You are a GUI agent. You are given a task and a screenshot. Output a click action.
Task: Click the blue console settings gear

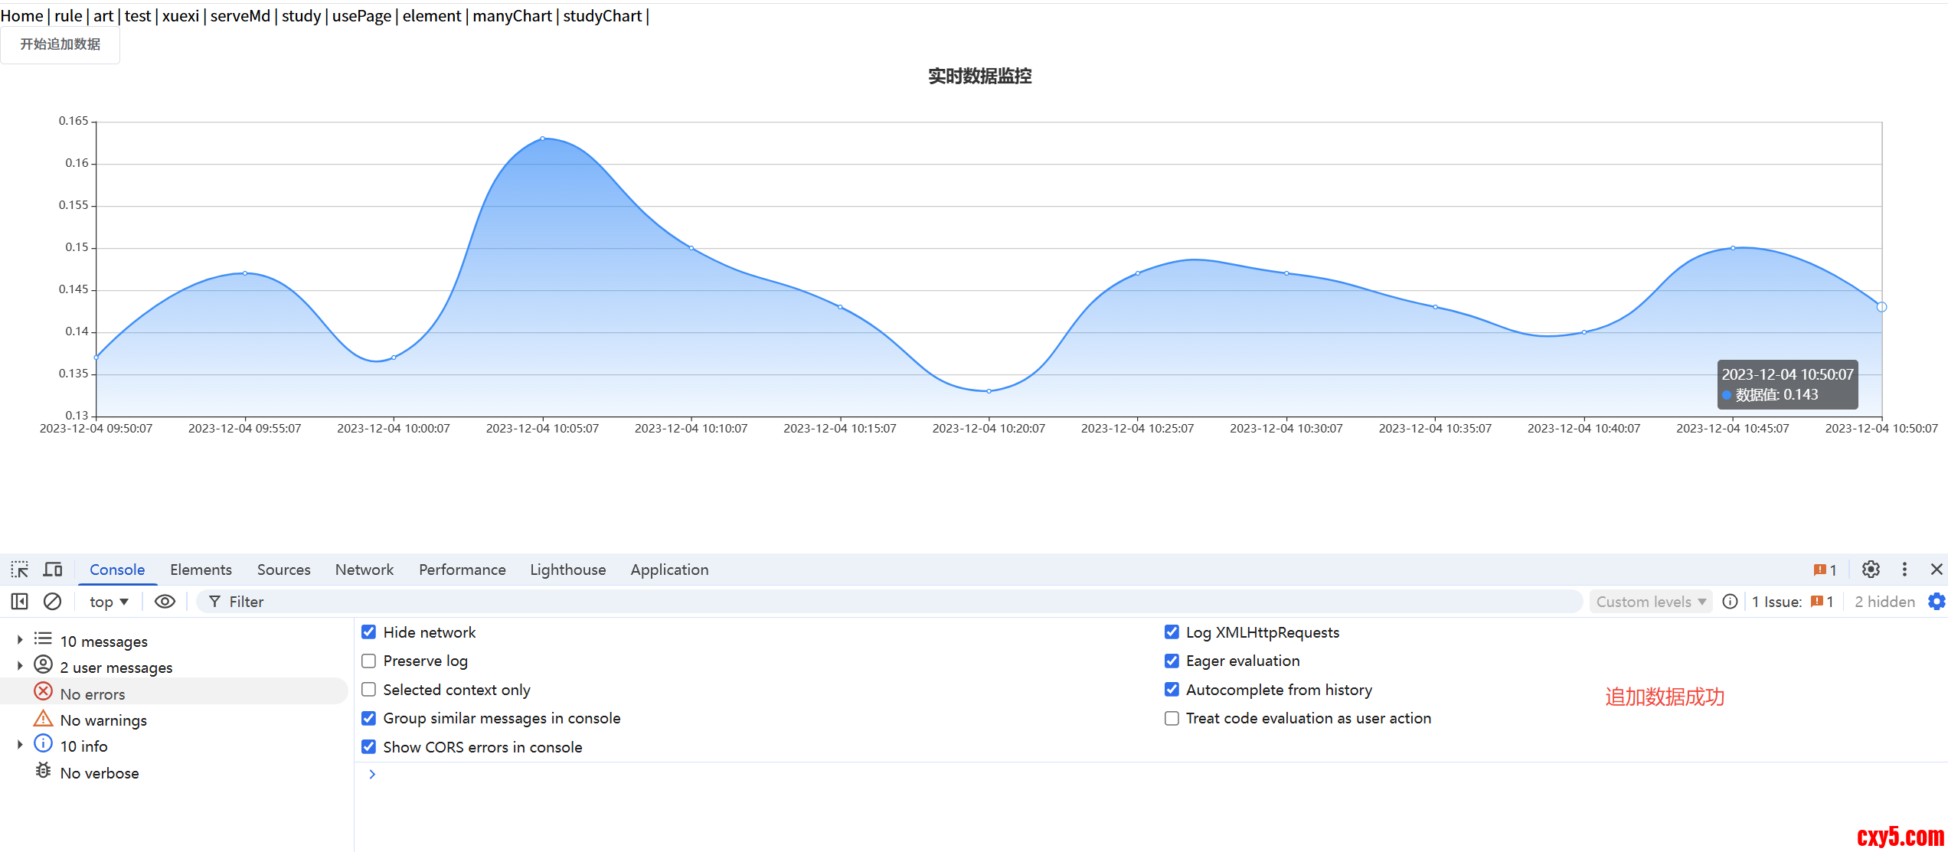click(x=1937, y=602)
